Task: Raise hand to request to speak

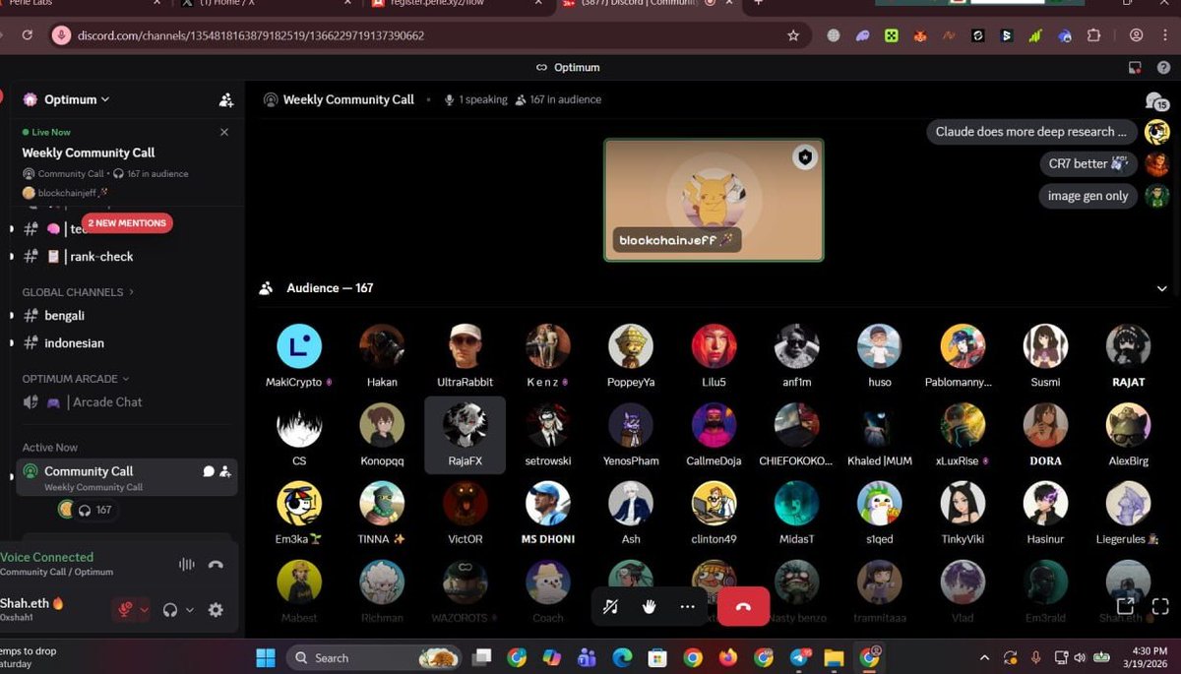Action: click(x=649, y=607)
